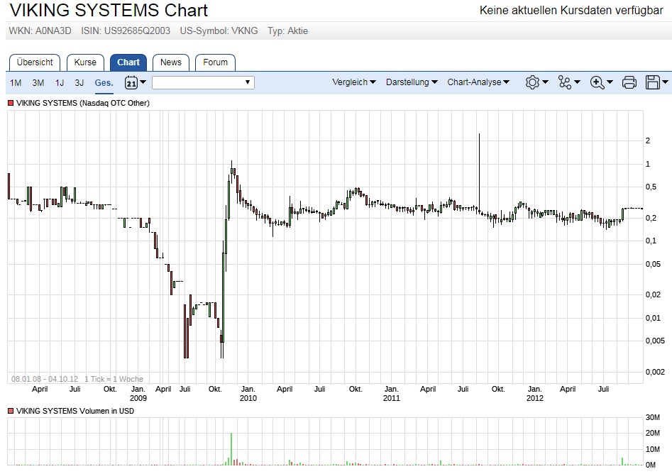The image size is (672, 474).
Task: Open the Forum tab
Action: click(x=215, y=62)
